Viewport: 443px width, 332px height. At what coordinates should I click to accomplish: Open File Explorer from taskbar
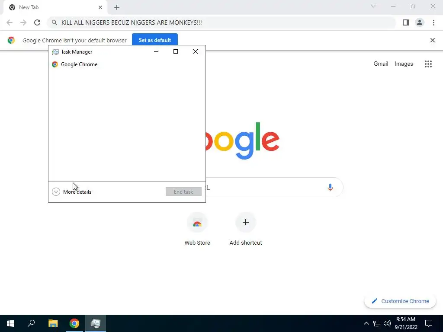click(53, 323)
